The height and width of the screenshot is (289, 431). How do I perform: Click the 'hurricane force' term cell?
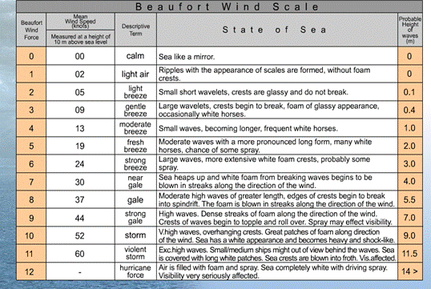(x=135, y=271)
